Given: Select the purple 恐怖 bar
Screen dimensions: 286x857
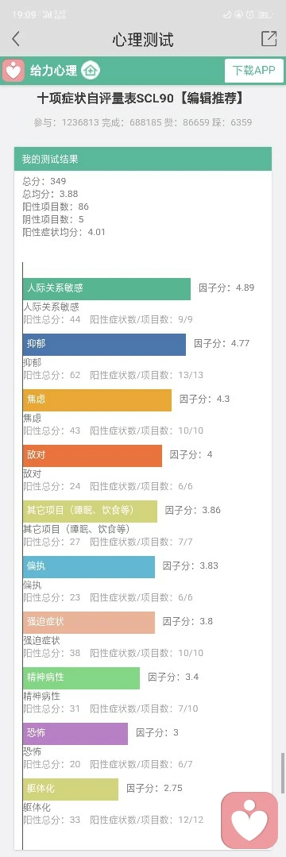Looking at the screenshot, I should [x=75, y=733].
